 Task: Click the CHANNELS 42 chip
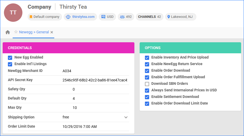click(149, 17)
